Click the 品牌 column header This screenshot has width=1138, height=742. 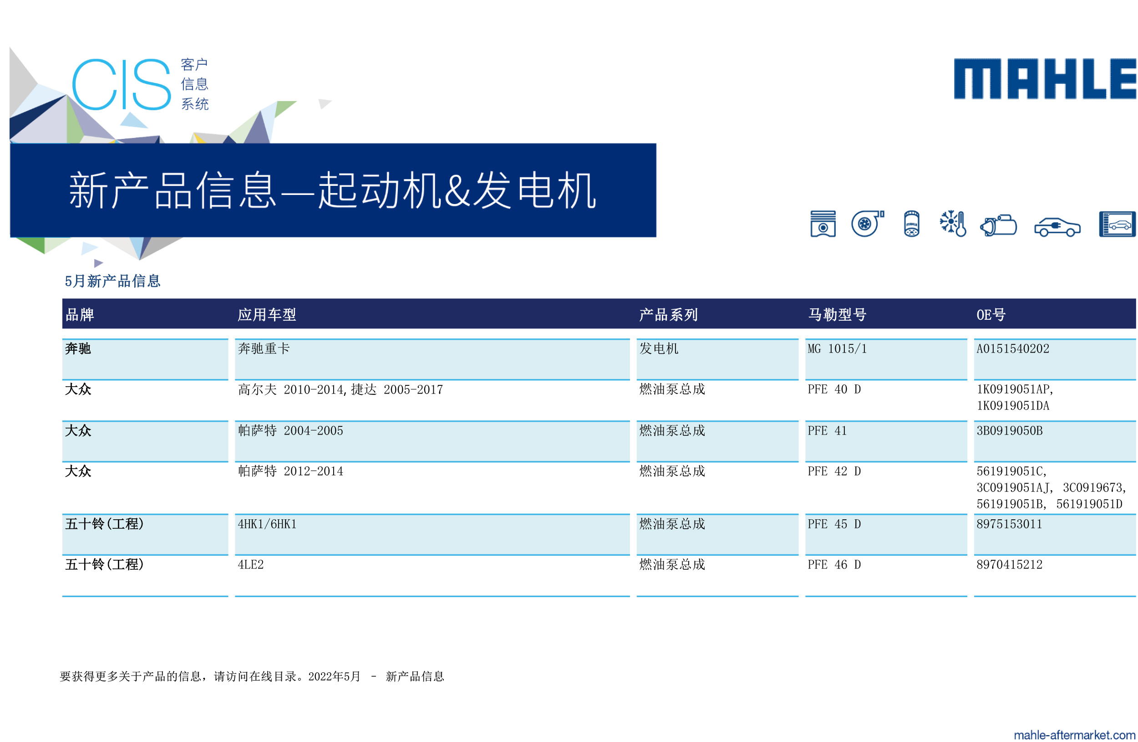[80, 314]
